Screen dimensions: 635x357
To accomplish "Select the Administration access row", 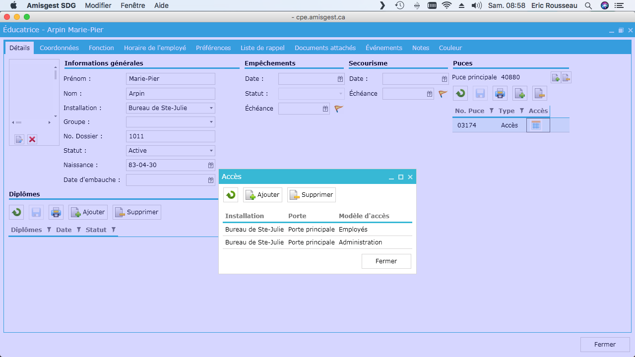I will 317,242.
